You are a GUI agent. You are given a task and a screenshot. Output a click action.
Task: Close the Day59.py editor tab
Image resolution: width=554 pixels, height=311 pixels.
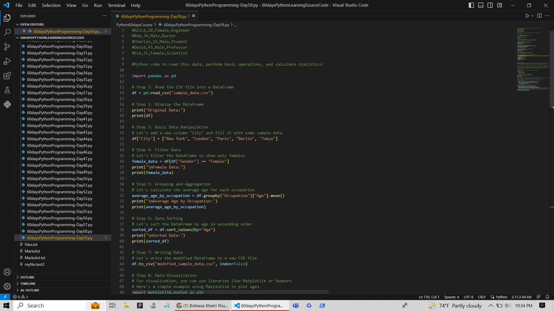193,16
